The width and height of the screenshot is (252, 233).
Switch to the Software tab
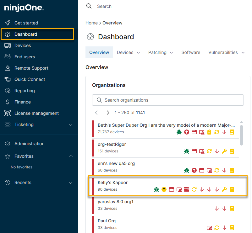coord(191,52)
